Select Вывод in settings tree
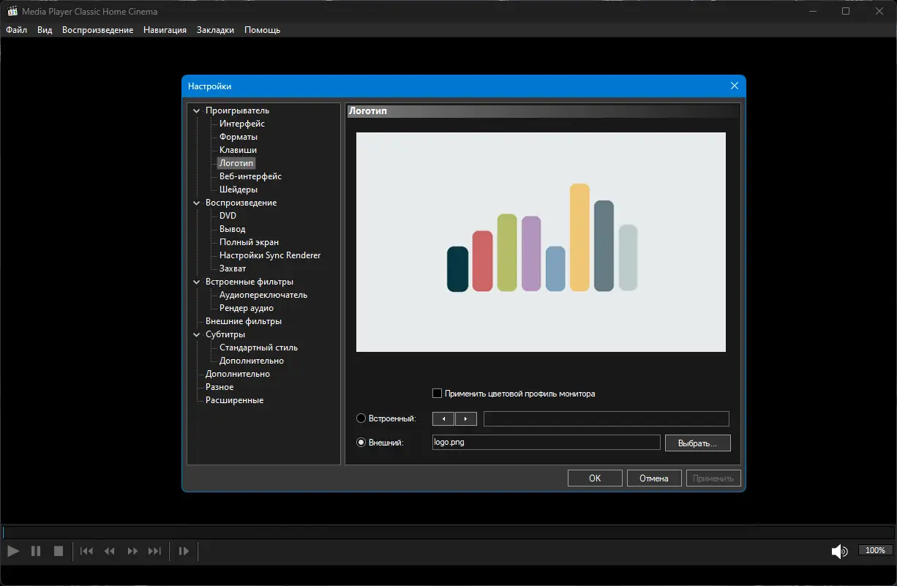 coord(233,229)
